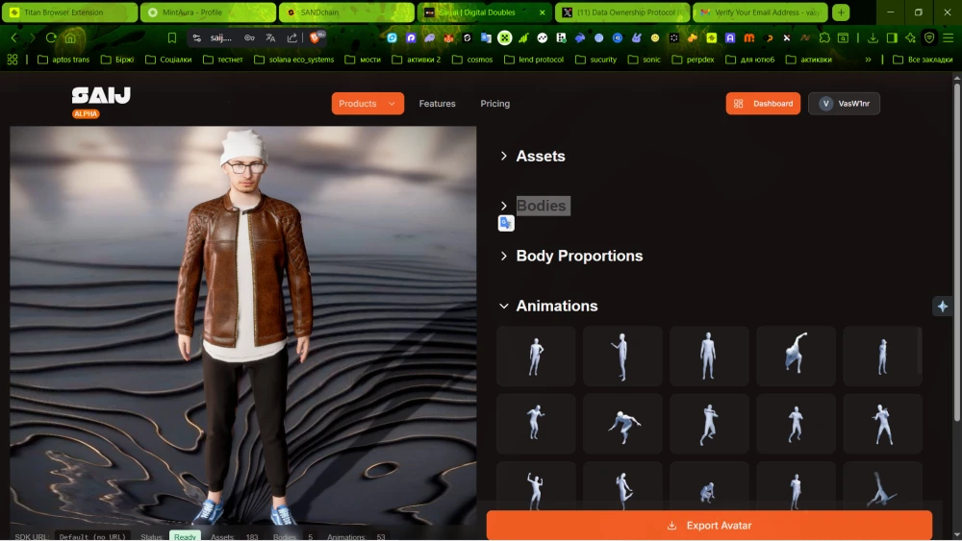
Task: Click the Export Avatar button
Action: pyautogui.click(x=709, y=526)
